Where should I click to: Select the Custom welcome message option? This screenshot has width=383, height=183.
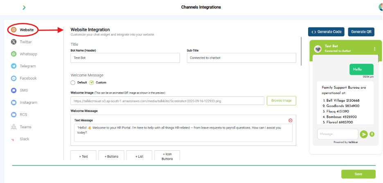pyautogui.click(x=91, y=83)
